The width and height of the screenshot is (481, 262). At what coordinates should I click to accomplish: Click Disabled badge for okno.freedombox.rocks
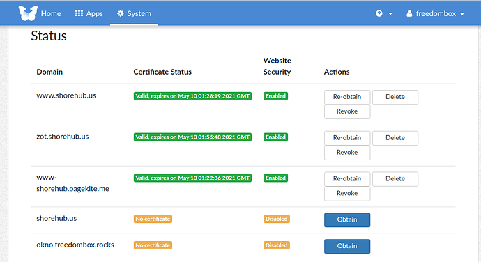click(x=276, y=245)
